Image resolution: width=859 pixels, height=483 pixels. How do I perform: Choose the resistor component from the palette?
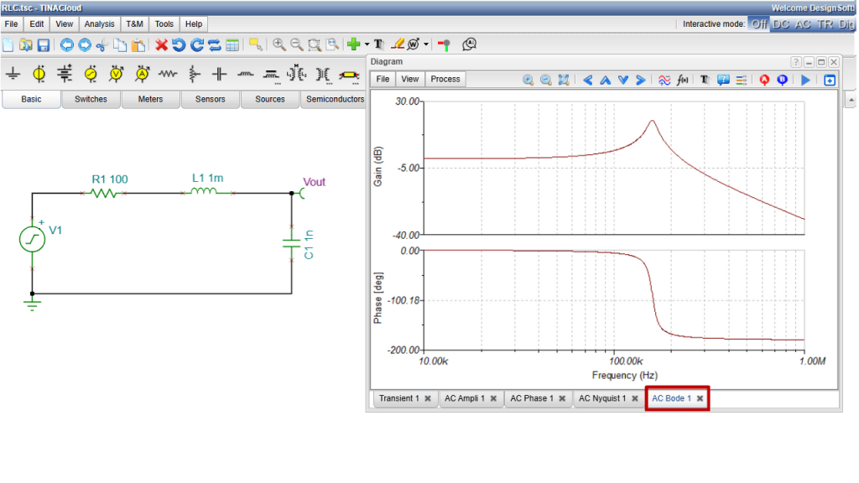(168, 74)
